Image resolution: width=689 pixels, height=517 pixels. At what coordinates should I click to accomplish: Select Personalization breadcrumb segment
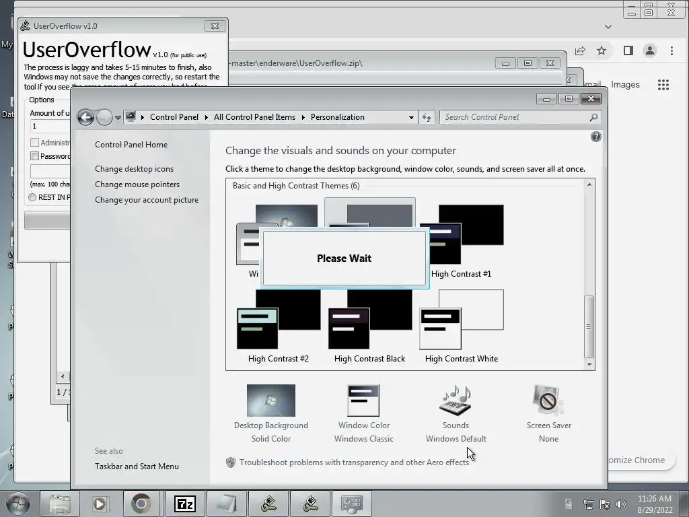[338, 117]
